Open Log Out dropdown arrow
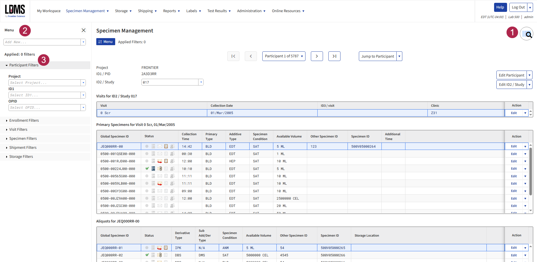537x262 pixels. [x=530, y=7]
